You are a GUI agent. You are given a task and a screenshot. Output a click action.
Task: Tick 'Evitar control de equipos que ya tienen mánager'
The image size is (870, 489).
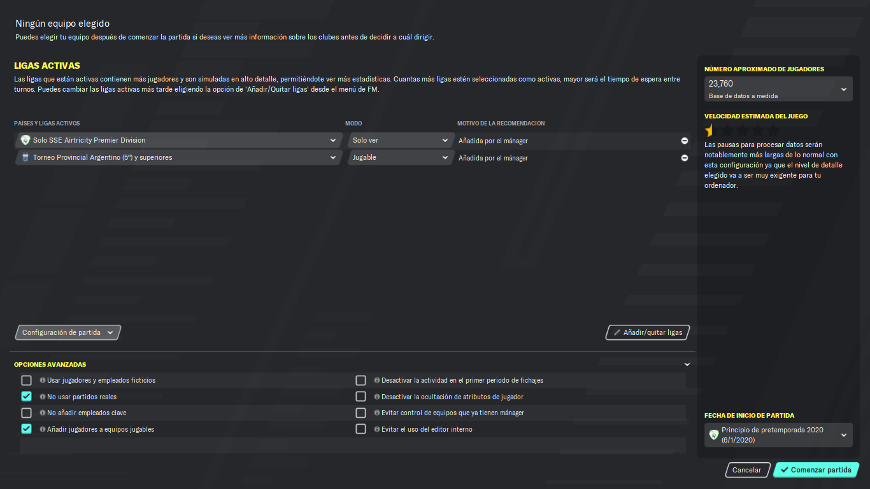tap(360, 413)
